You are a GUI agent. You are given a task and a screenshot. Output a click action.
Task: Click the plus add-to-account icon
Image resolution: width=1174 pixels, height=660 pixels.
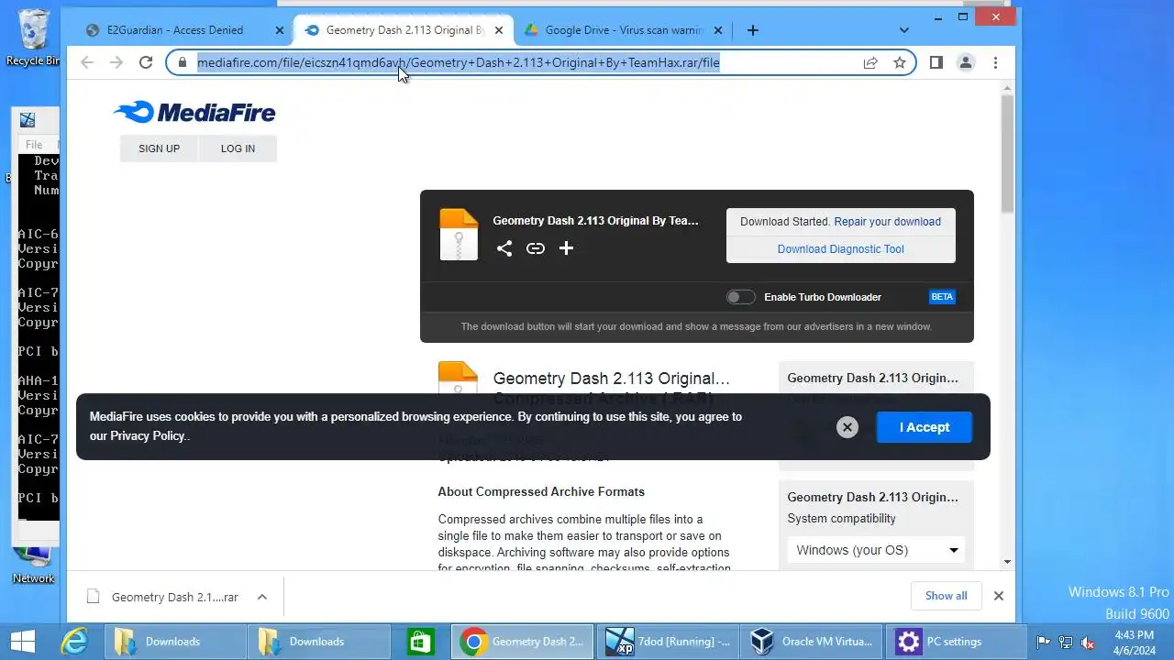point(566,248)
